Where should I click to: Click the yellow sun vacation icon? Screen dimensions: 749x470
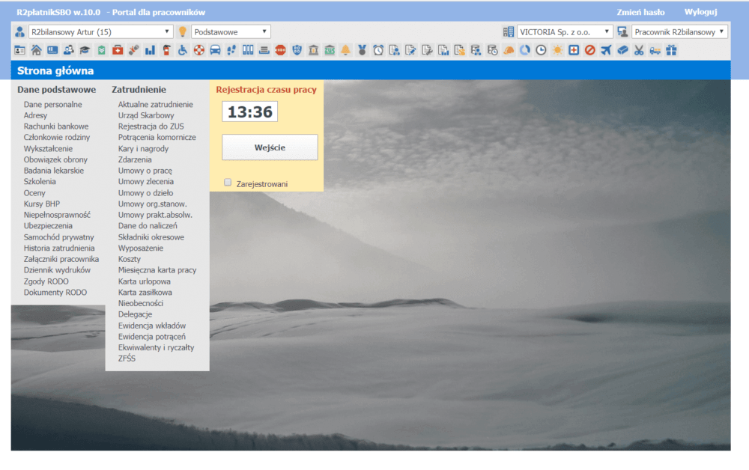click(x=557, y=50)
